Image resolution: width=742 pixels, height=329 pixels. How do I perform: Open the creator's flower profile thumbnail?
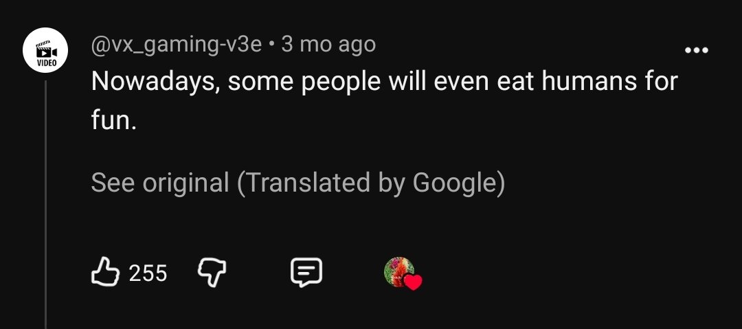click(x=399, y=272)
